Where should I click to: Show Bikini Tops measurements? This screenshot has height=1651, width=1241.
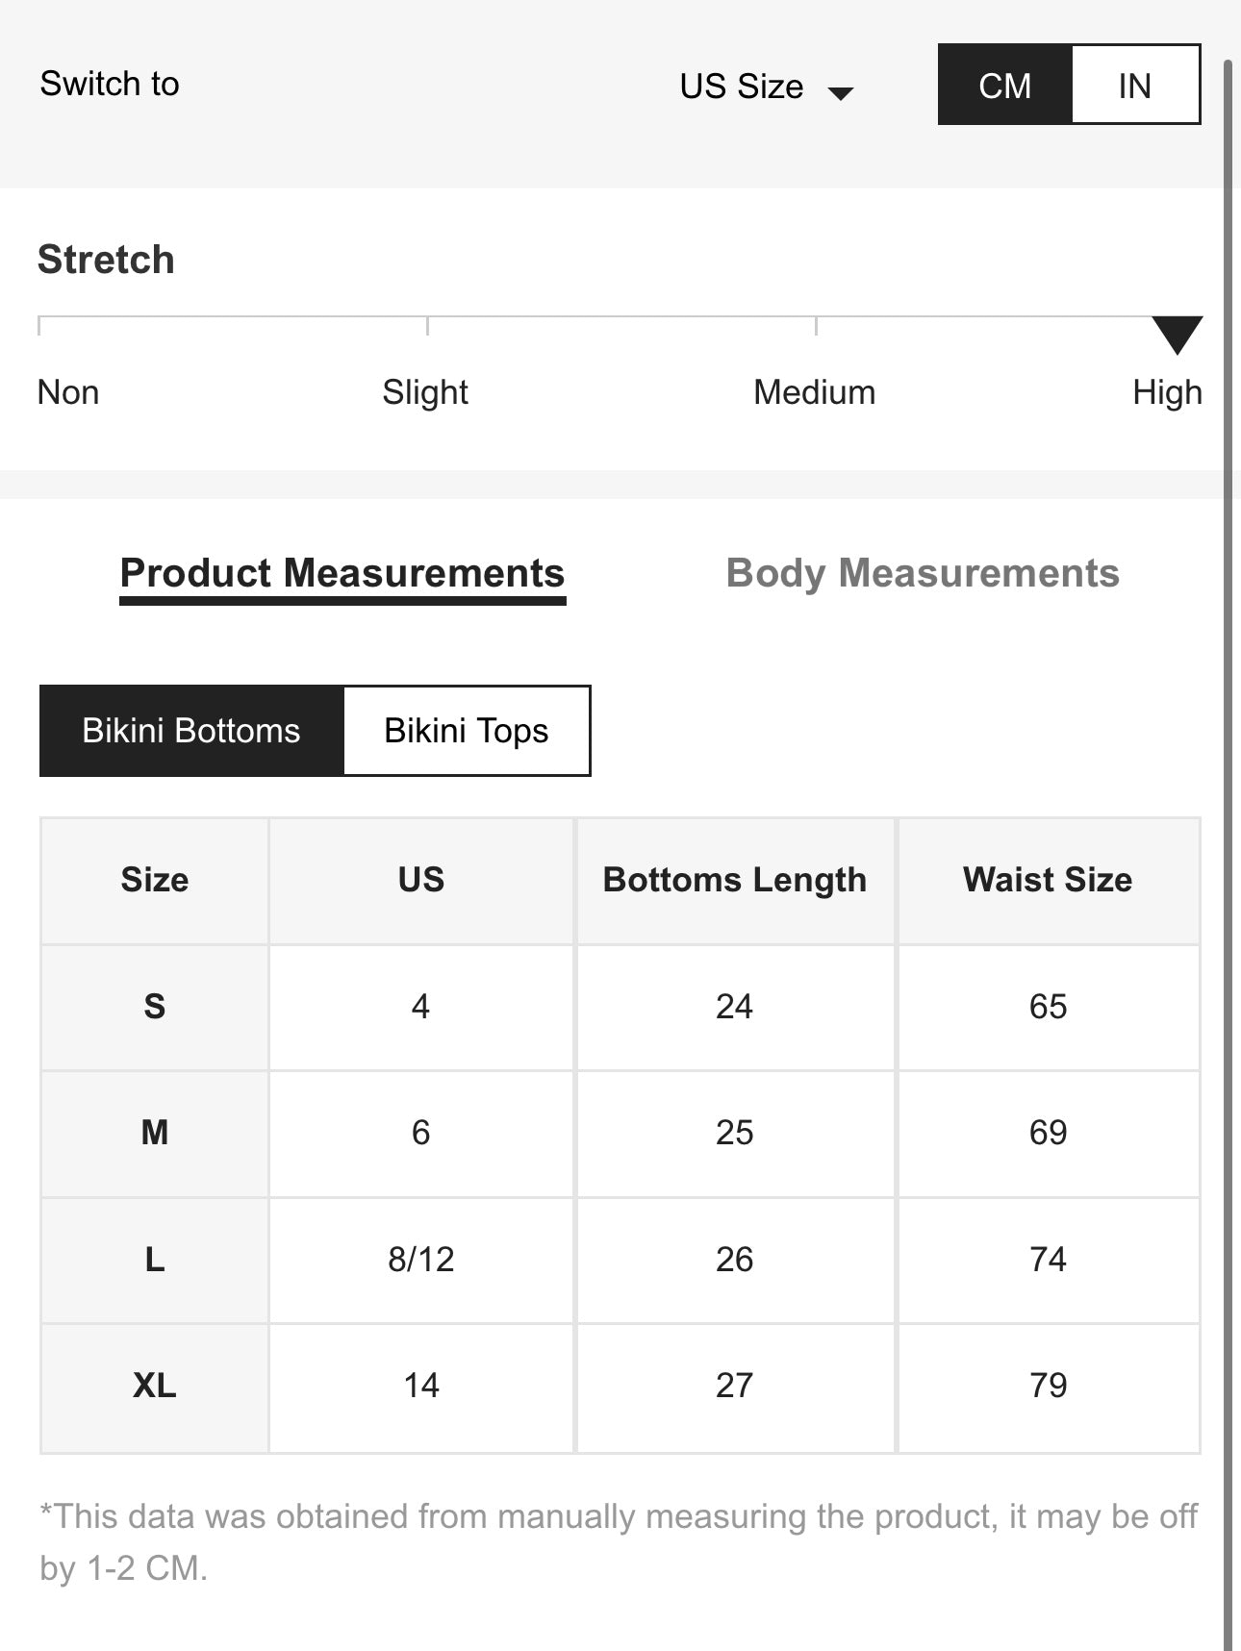coord(467,731)
